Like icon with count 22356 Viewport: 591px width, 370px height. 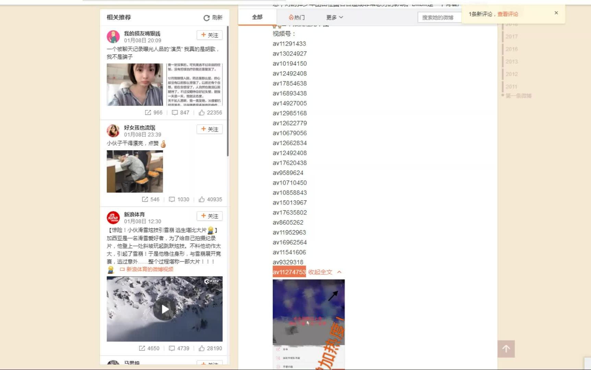(202, 112)
